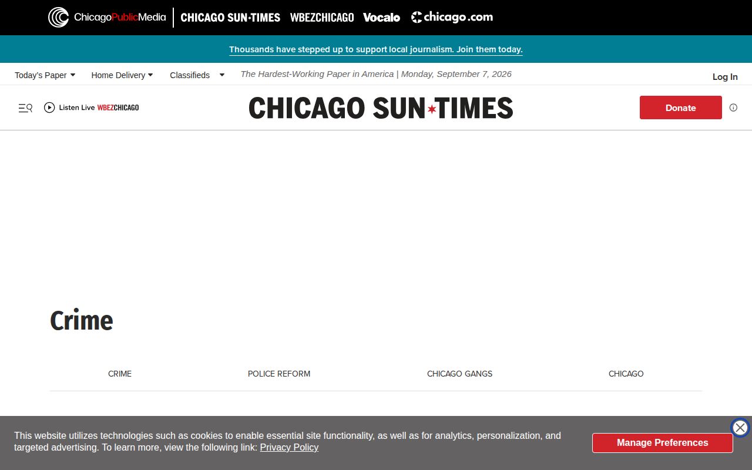Screen dimensions: 752x470
Task: Click Chicago Sun-Times top bar logo
Action: pos(230,18)
